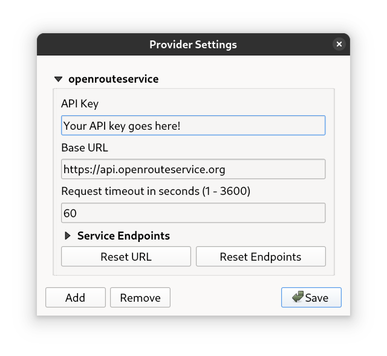Click the Request timeout in seconds label
The height and width of the screenshot is (356, 387).
pyautogui.click(x=156, y=191)
